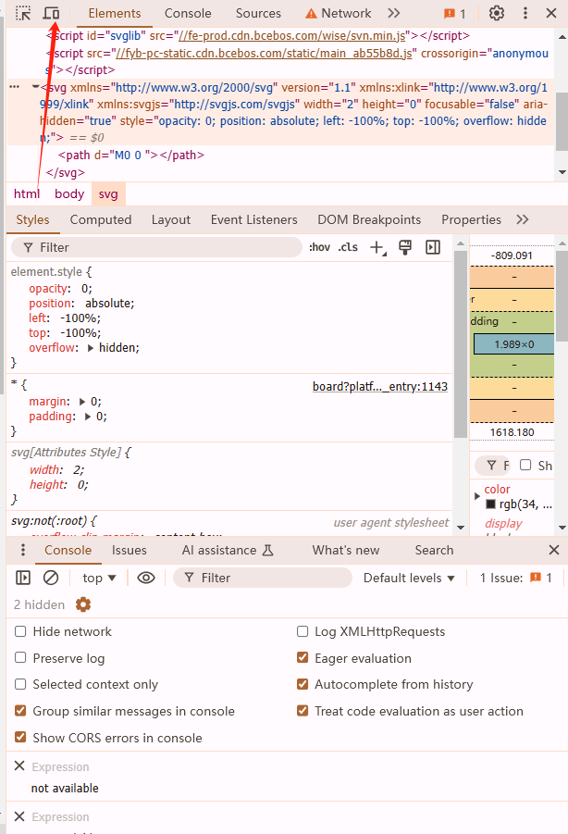Disable Autocomplete from history checkbox
This screenshot has width=568, height=834.
tap(303, 684)
